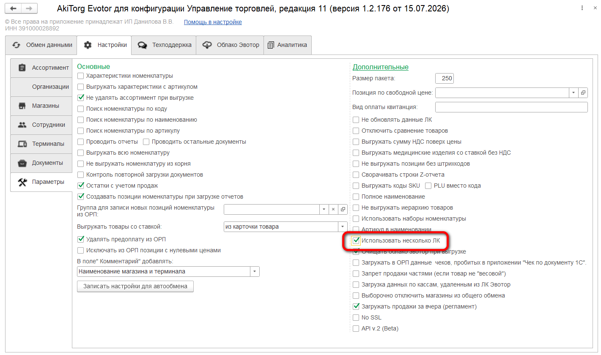601x355 pixels.
Task: Click Записать настройки для автообмена button
Action: pyautogui.click(x=135, y=286)
